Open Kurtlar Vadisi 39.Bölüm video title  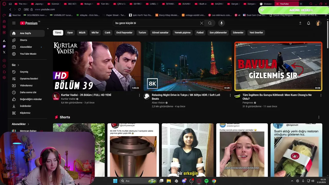click(x=86, y=95)
